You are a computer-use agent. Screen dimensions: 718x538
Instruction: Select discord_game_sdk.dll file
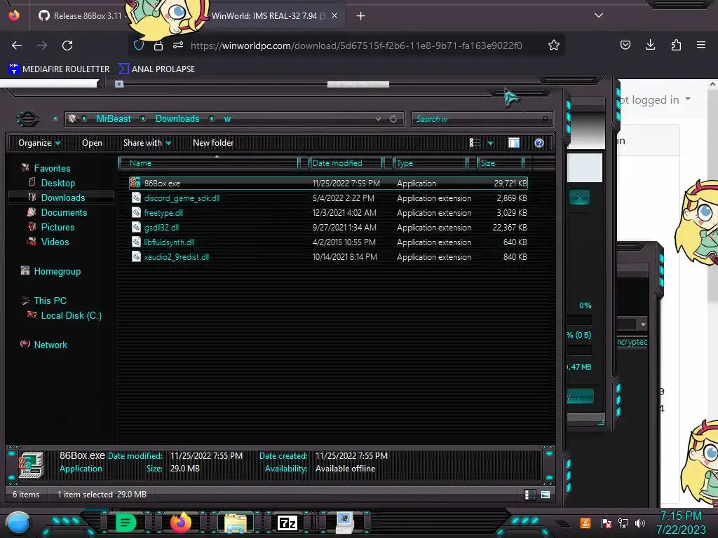pos(328,198)
